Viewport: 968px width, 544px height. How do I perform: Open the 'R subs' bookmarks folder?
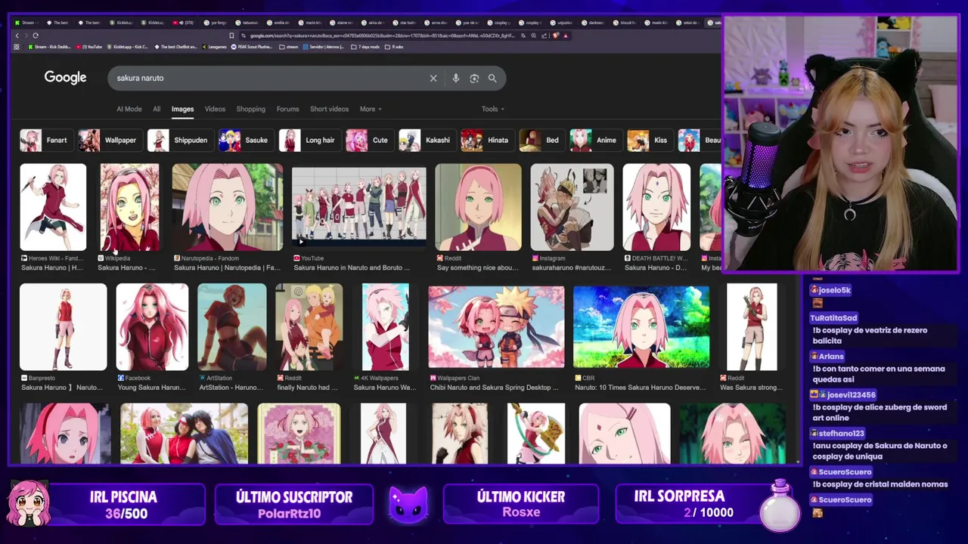[x=394, y=47]
